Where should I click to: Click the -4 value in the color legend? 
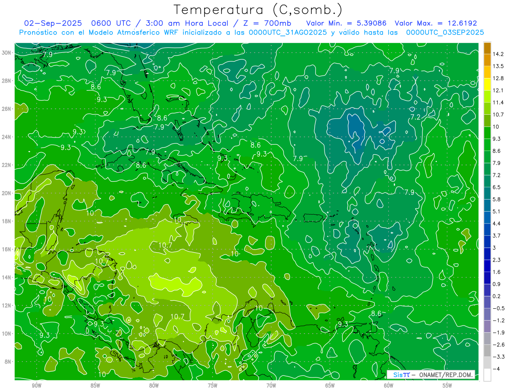point(496,369)
